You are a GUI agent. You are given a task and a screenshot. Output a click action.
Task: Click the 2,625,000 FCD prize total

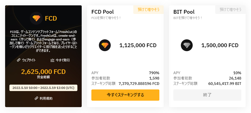pyautogui.click(x=43, y=72)
